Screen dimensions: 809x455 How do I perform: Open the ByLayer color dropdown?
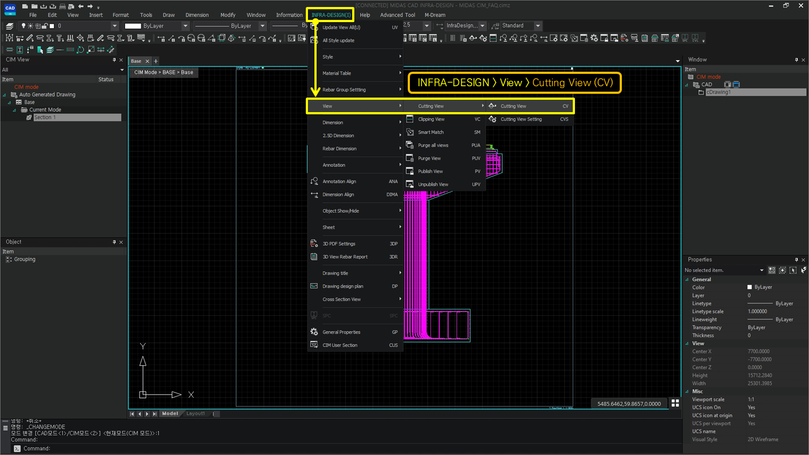coord(186,26)
